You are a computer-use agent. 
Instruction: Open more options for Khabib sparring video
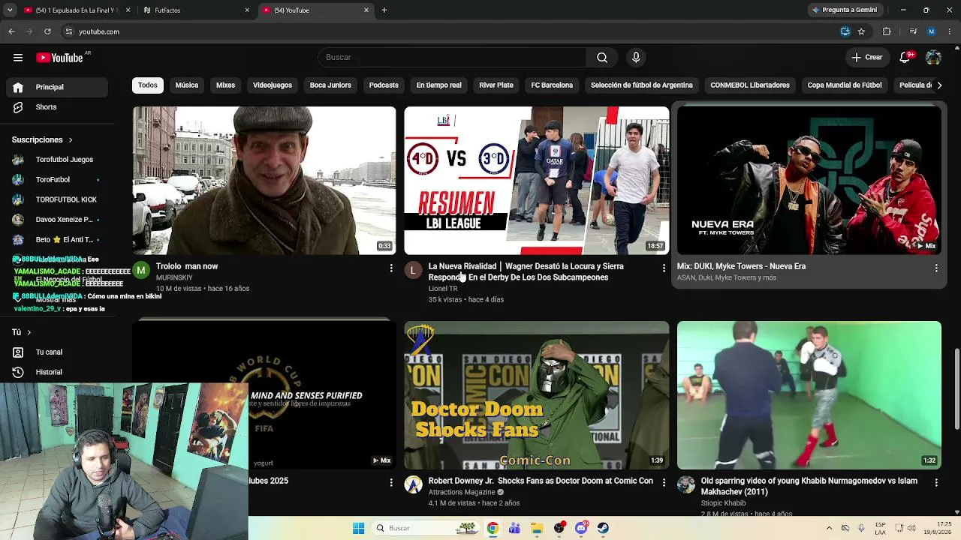(x=936, y=482)
